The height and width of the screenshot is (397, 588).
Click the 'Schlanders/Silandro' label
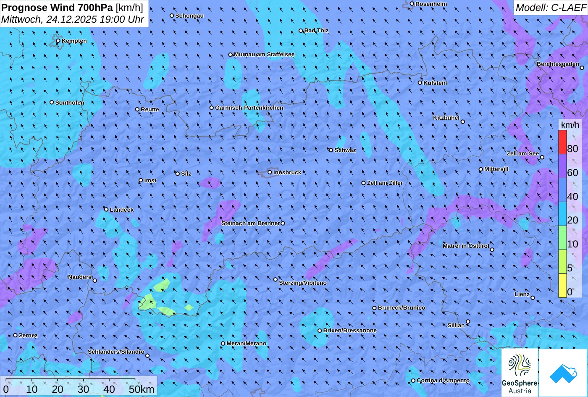tap(116, 352)
